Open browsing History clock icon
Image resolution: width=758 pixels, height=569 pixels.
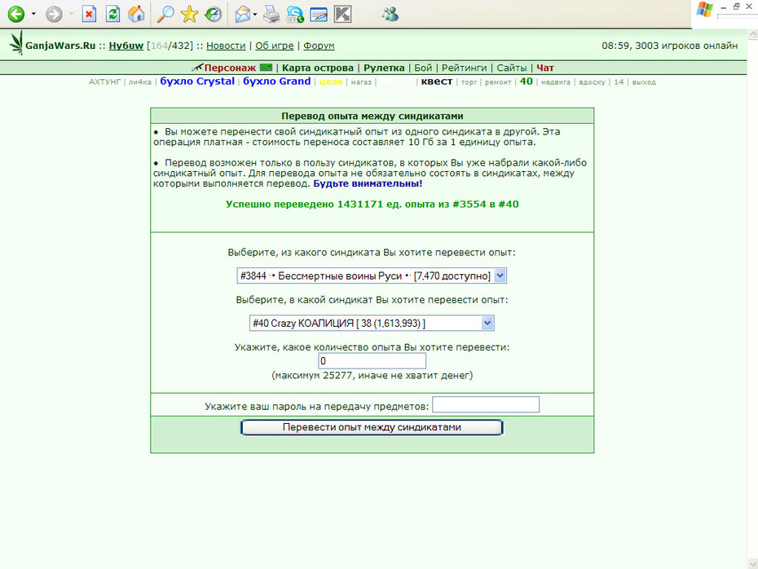pyautogui.click(x=213, y=14)
